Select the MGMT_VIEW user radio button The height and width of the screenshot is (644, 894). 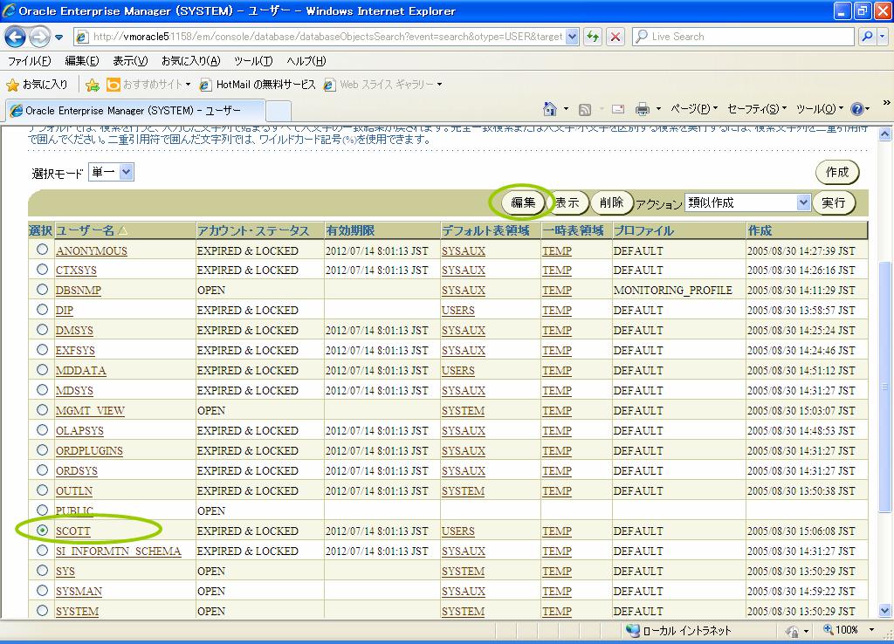point(42,409)
